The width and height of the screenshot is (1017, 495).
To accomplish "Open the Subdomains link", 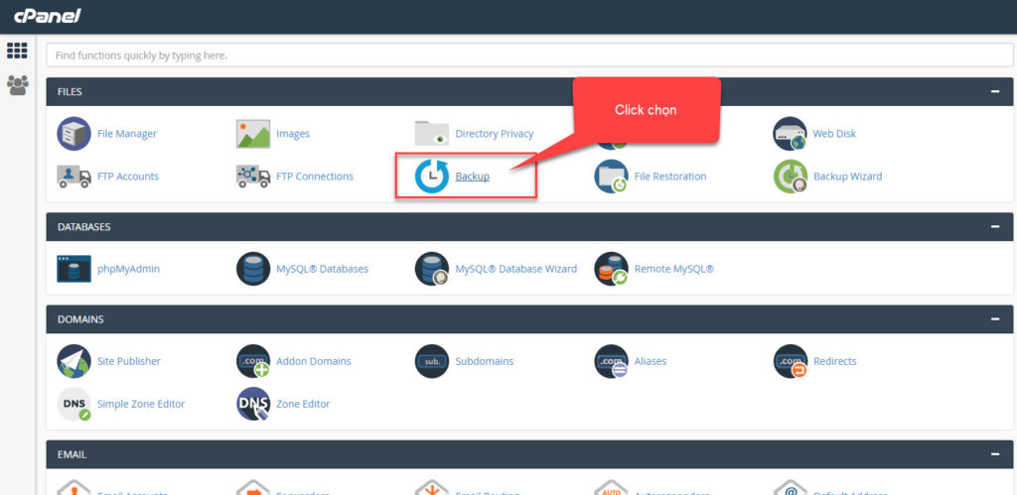I will [x=485, y=361].
